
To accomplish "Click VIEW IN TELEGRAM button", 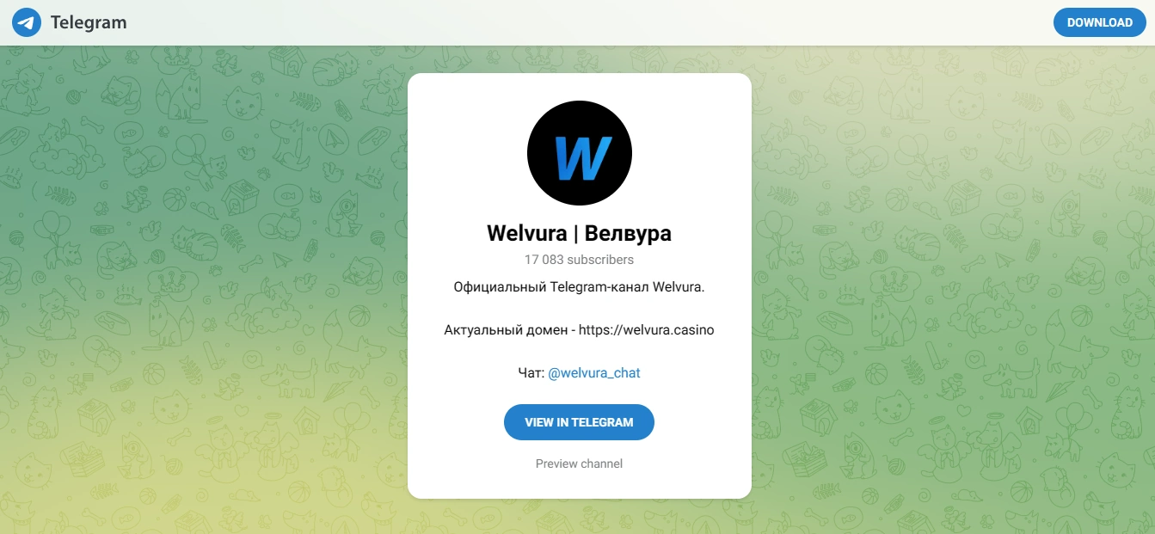I will point(580,422).
